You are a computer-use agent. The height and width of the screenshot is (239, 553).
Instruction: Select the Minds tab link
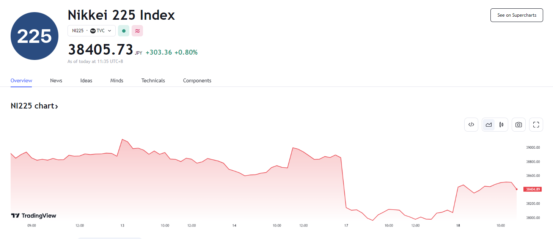(x=116, y=80)
